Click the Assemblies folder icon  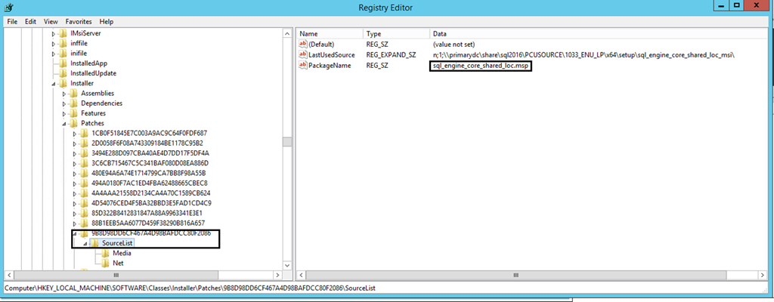pos(74,93)
